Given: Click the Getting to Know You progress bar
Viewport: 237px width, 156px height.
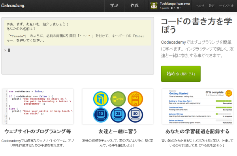Looking at the screenshot, I should click(x=224, y=101).
